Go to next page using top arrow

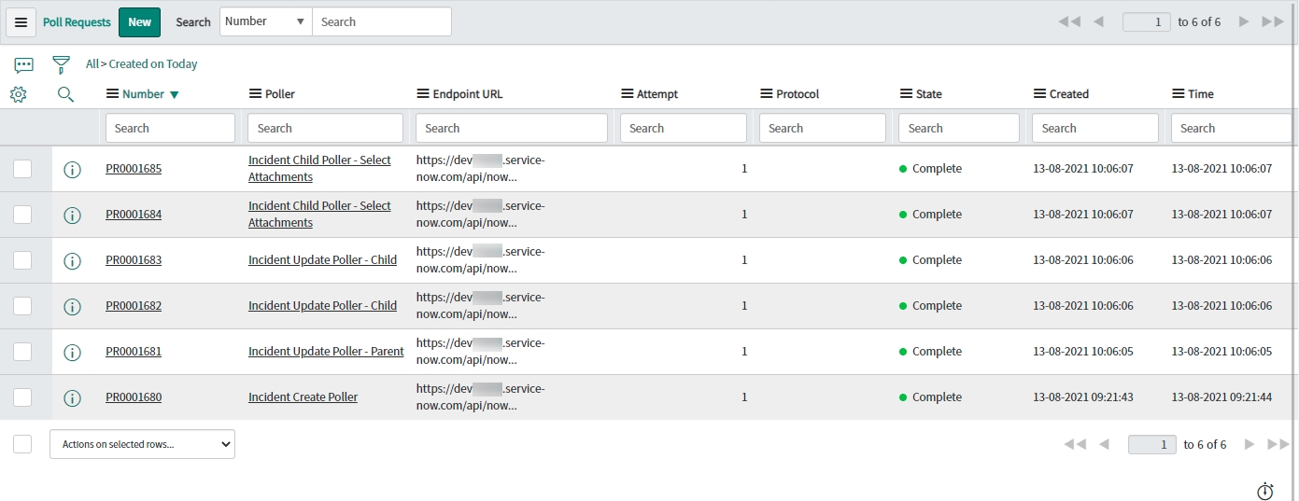pos(1243,22)
